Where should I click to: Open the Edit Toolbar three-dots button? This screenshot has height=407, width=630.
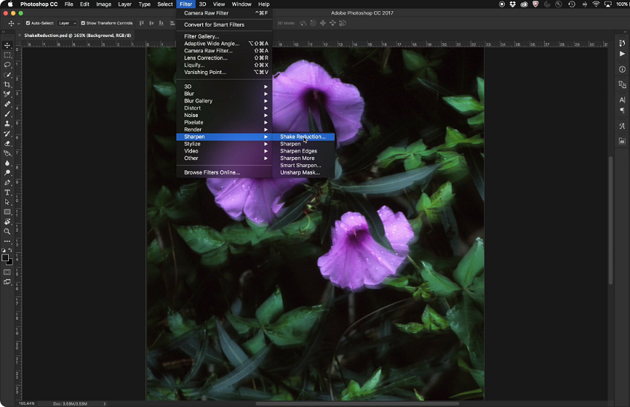pyautogui.click(x=7, y=241)
